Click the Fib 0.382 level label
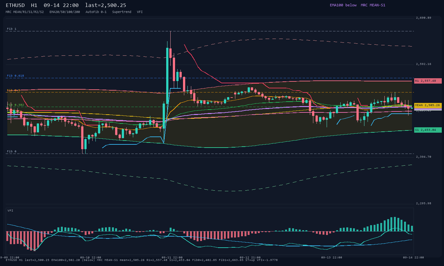 click(16, 105)
